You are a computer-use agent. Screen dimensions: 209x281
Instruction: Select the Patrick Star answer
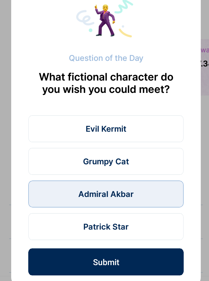(106, 227)
